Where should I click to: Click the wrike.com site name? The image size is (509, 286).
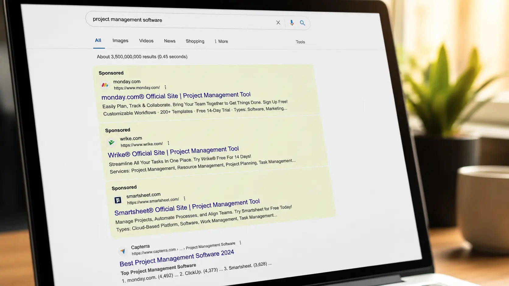click(131, 139)
